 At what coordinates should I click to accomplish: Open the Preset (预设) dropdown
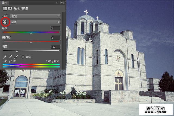pos(35,16)
